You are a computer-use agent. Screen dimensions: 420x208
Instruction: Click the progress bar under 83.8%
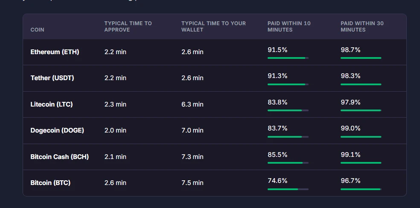tap(288, 110)
